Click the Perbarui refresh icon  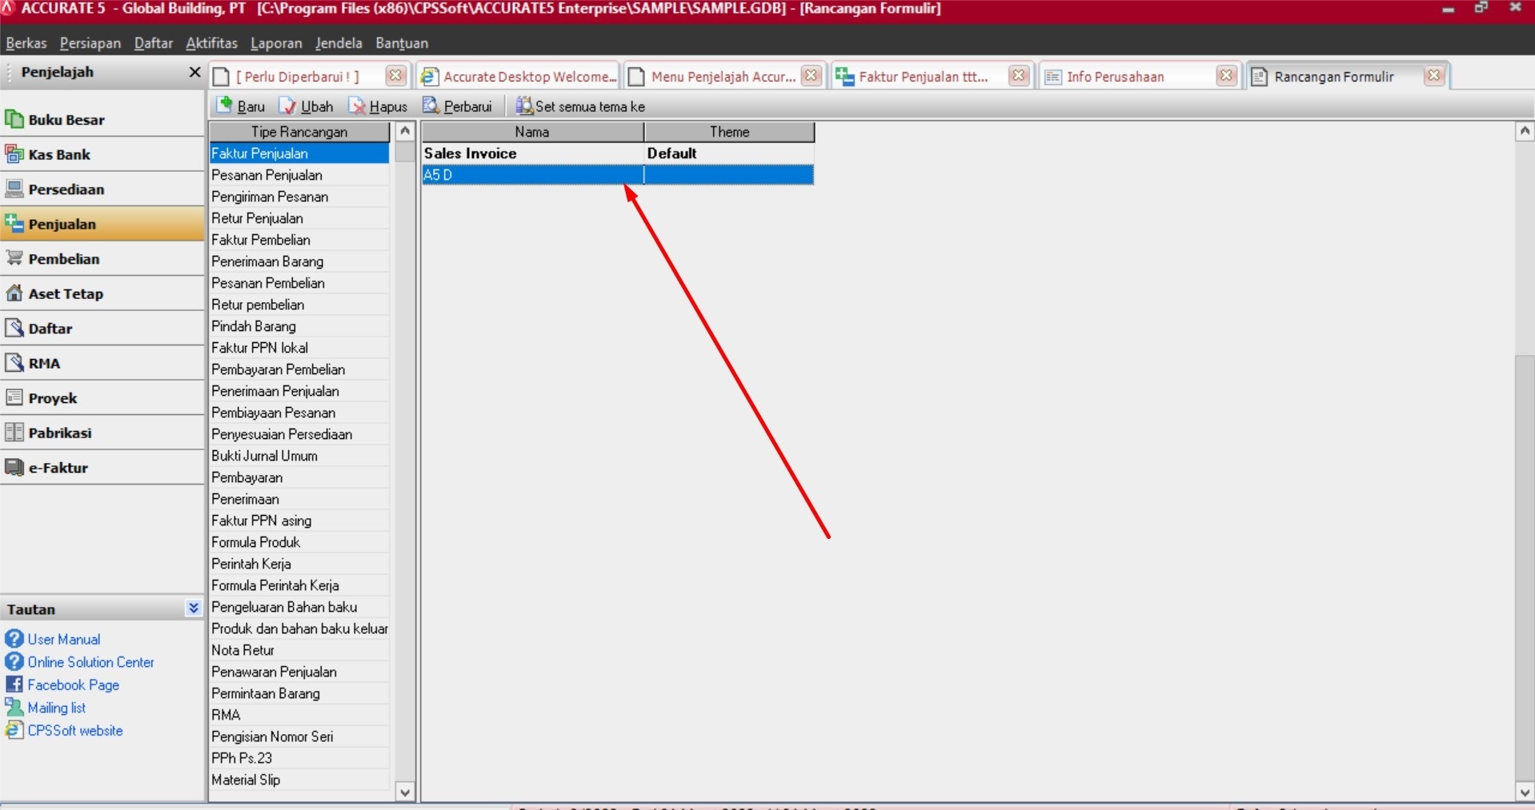(x=431, y=106)
